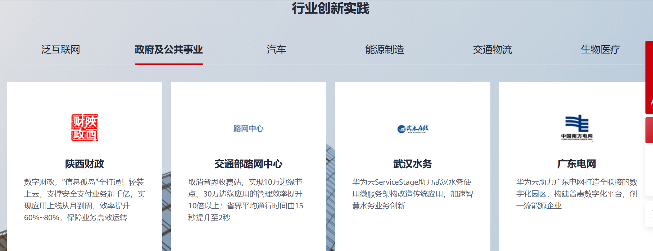Click the ServiceStage description under 武汉水务

click(x=413, y=194)
